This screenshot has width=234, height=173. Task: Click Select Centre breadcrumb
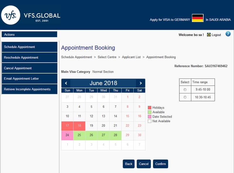click(107, 57)
